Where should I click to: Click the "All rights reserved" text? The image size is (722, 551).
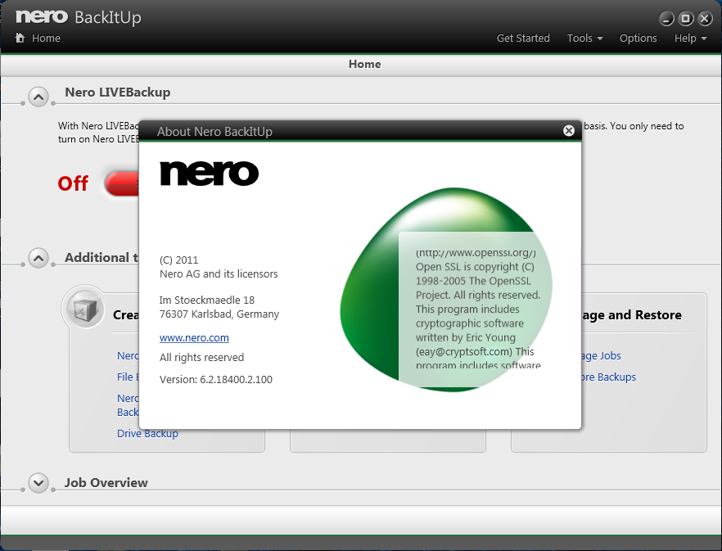point(201,358)
